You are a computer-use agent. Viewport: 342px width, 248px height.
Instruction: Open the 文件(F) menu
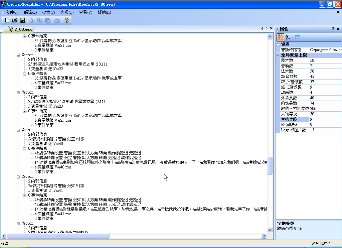(x=12, y=12)
